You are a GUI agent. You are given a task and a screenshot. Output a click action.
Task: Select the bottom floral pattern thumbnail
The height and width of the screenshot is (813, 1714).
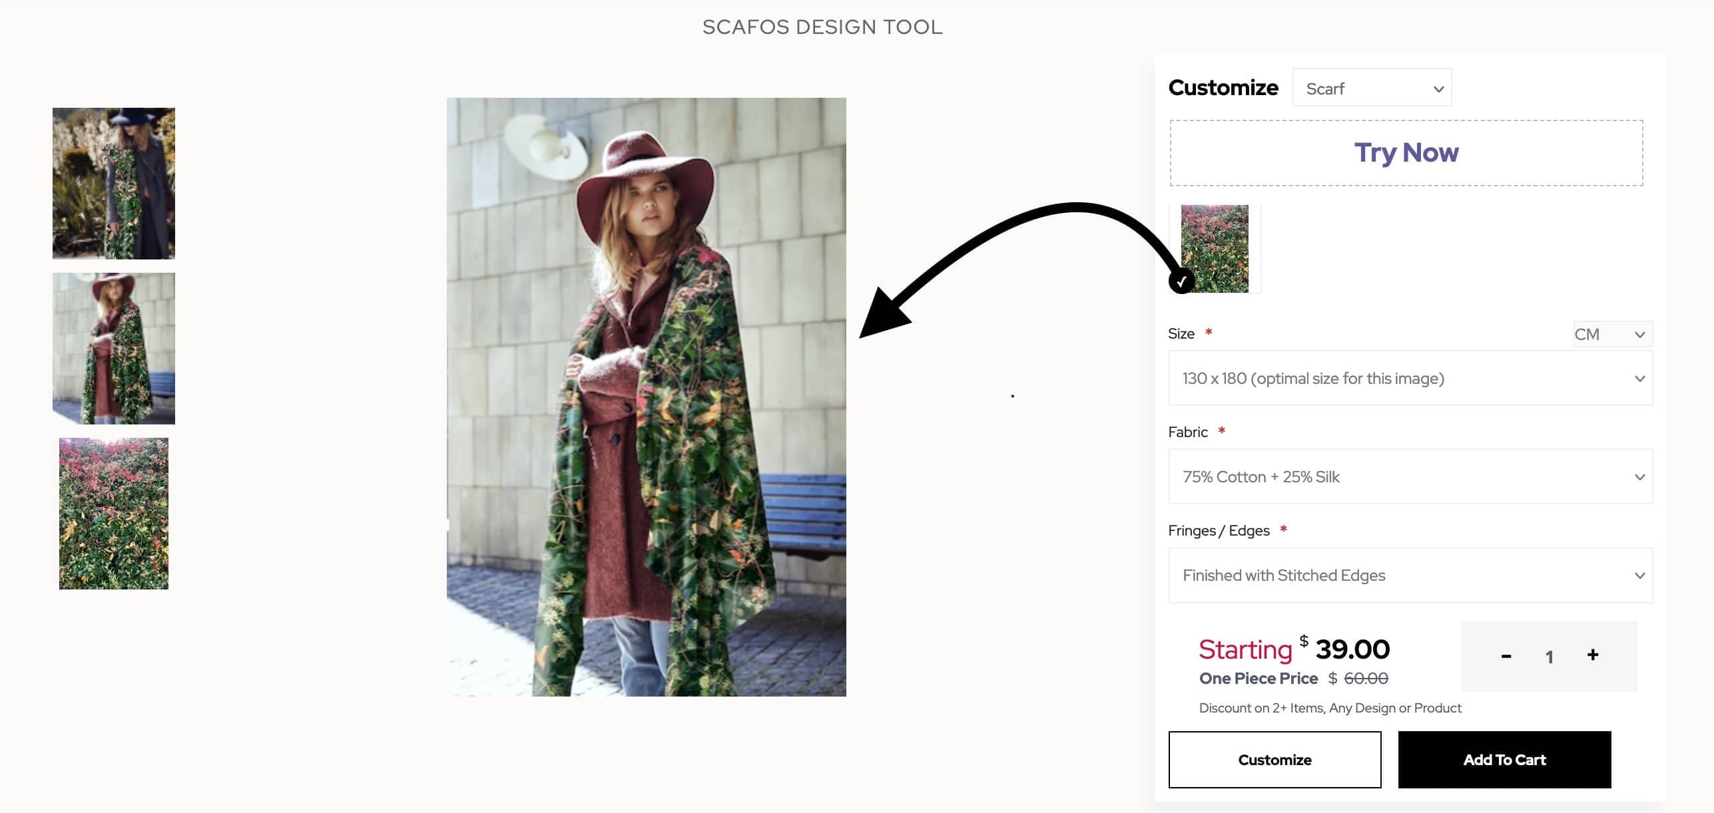113,512
